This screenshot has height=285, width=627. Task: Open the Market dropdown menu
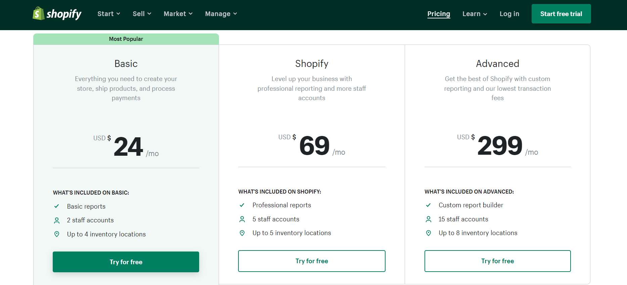click(178, 14)
